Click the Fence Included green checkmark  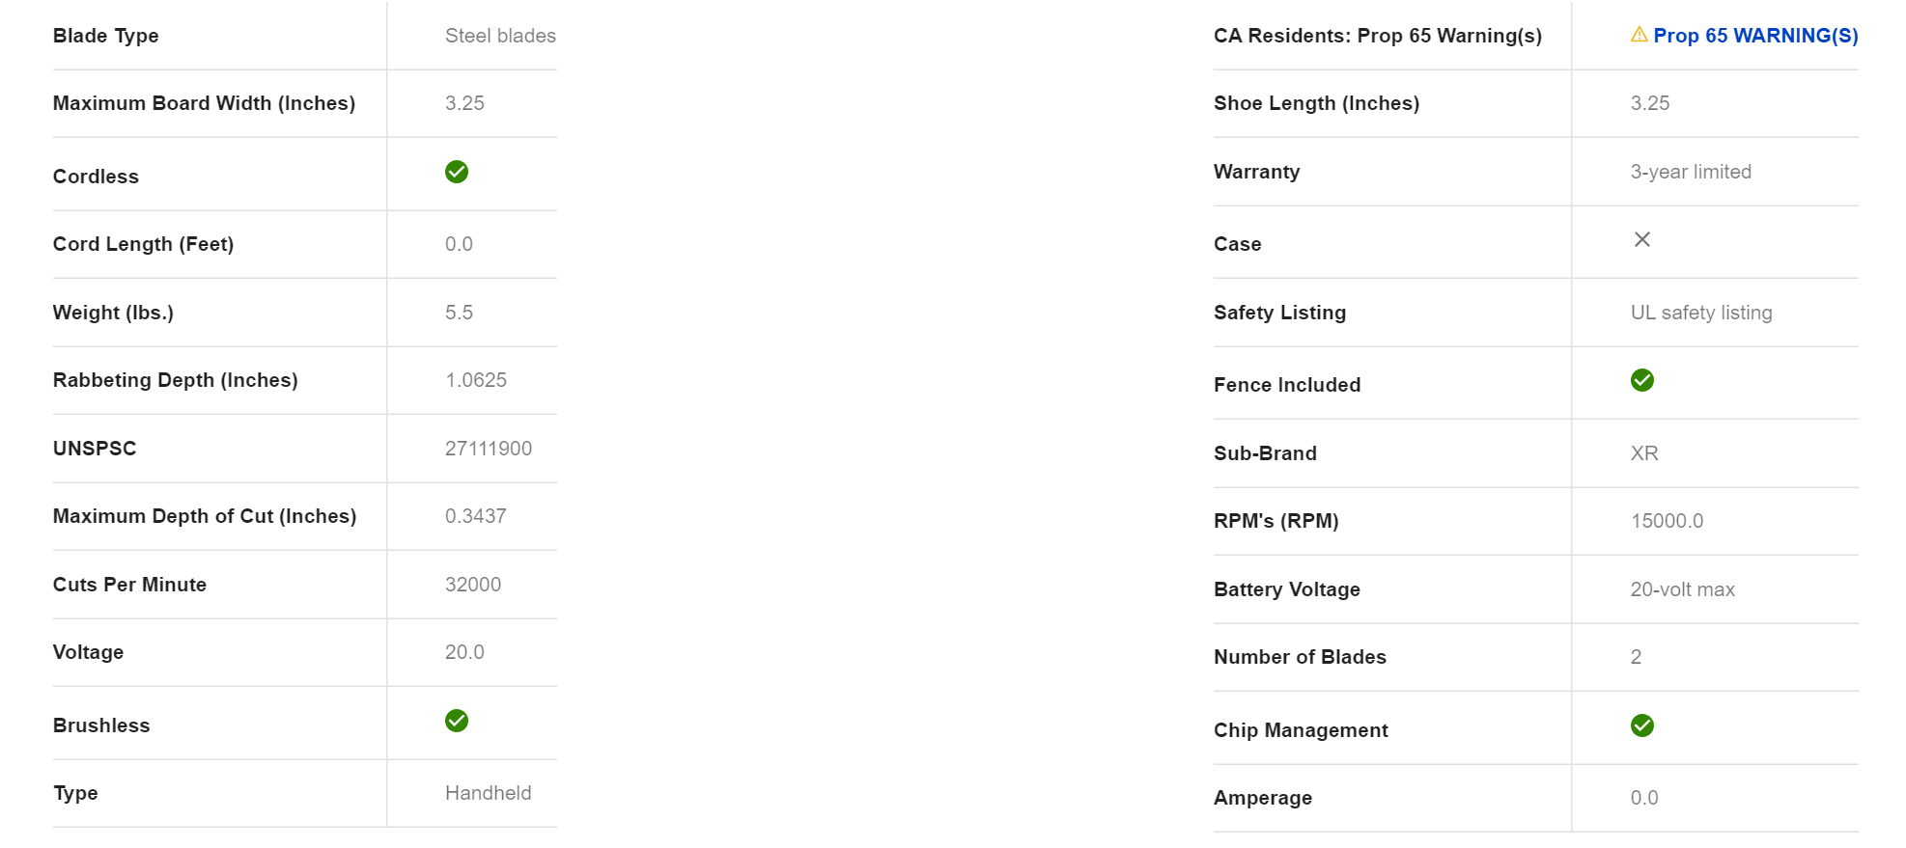[1641, 380]
